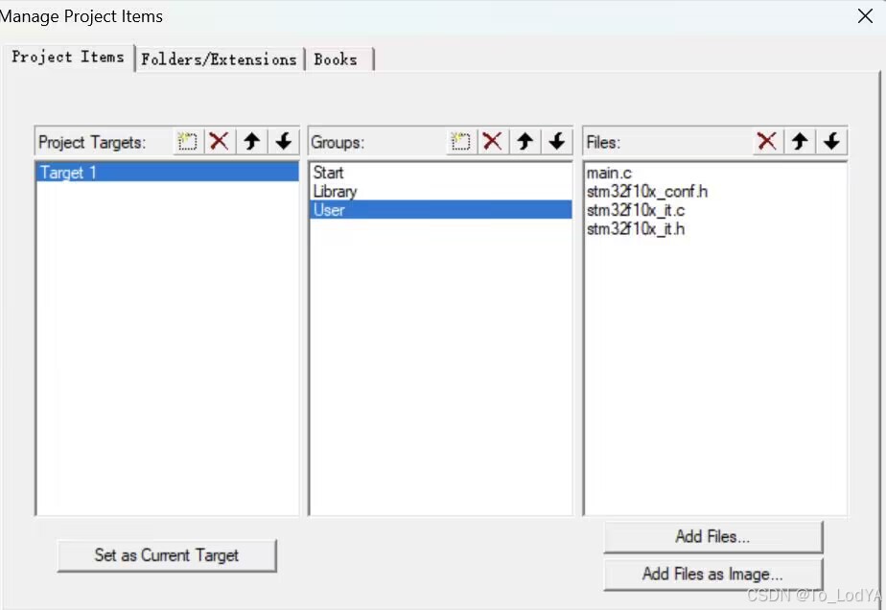This screenshot has height=610, width=886.
Task: Click Set as Current Target button
Action: (167, 555)
